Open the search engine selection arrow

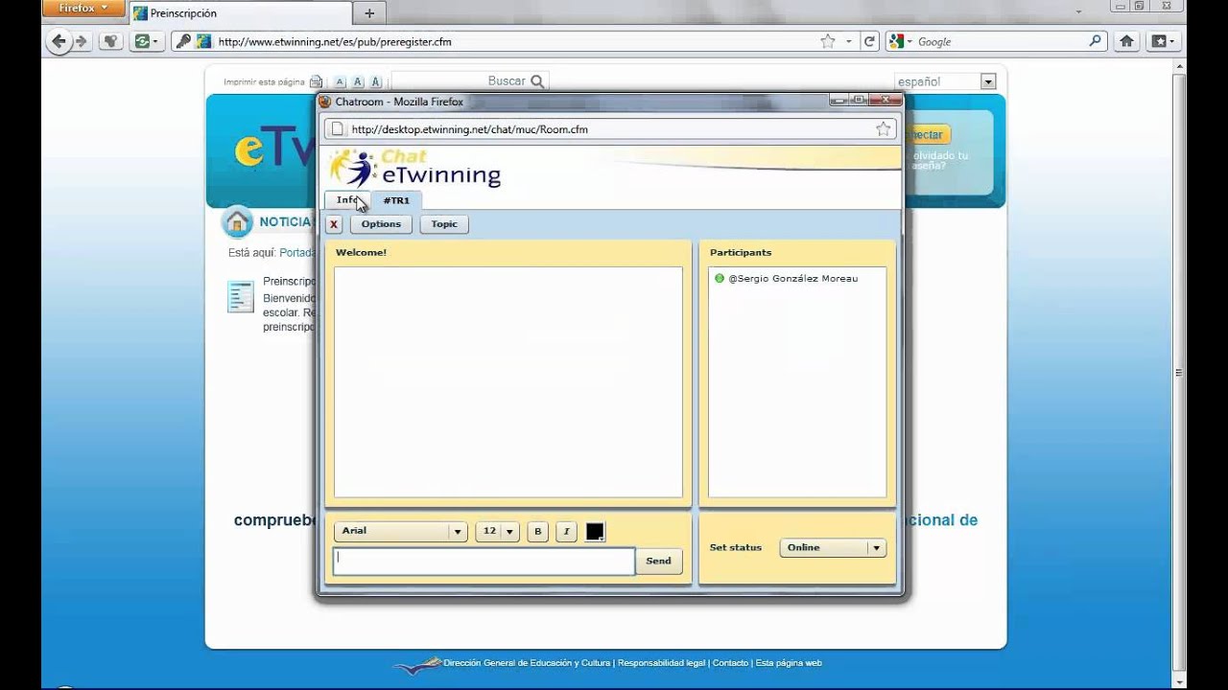coord(909,41)
